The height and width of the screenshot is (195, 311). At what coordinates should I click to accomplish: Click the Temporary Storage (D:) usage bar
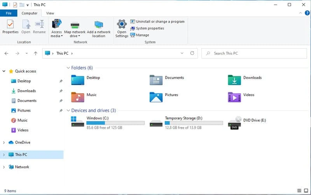194,123
